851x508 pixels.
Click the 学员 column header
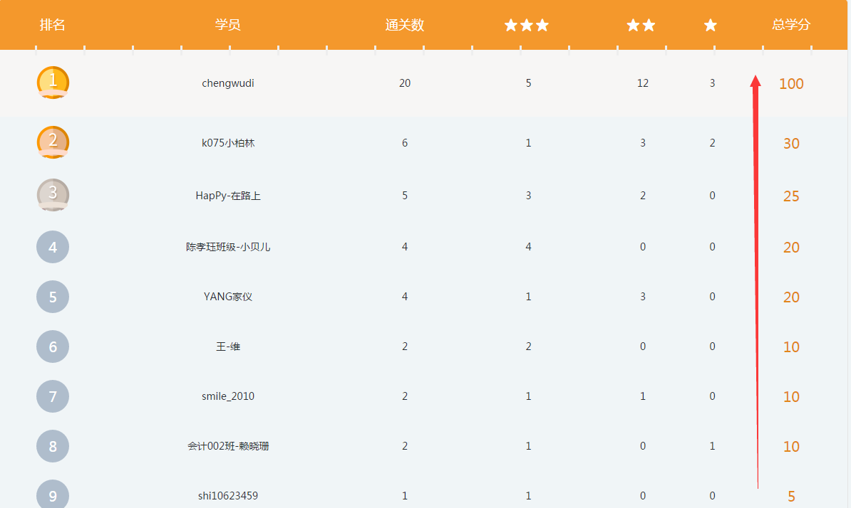click(x=228, y=25)
